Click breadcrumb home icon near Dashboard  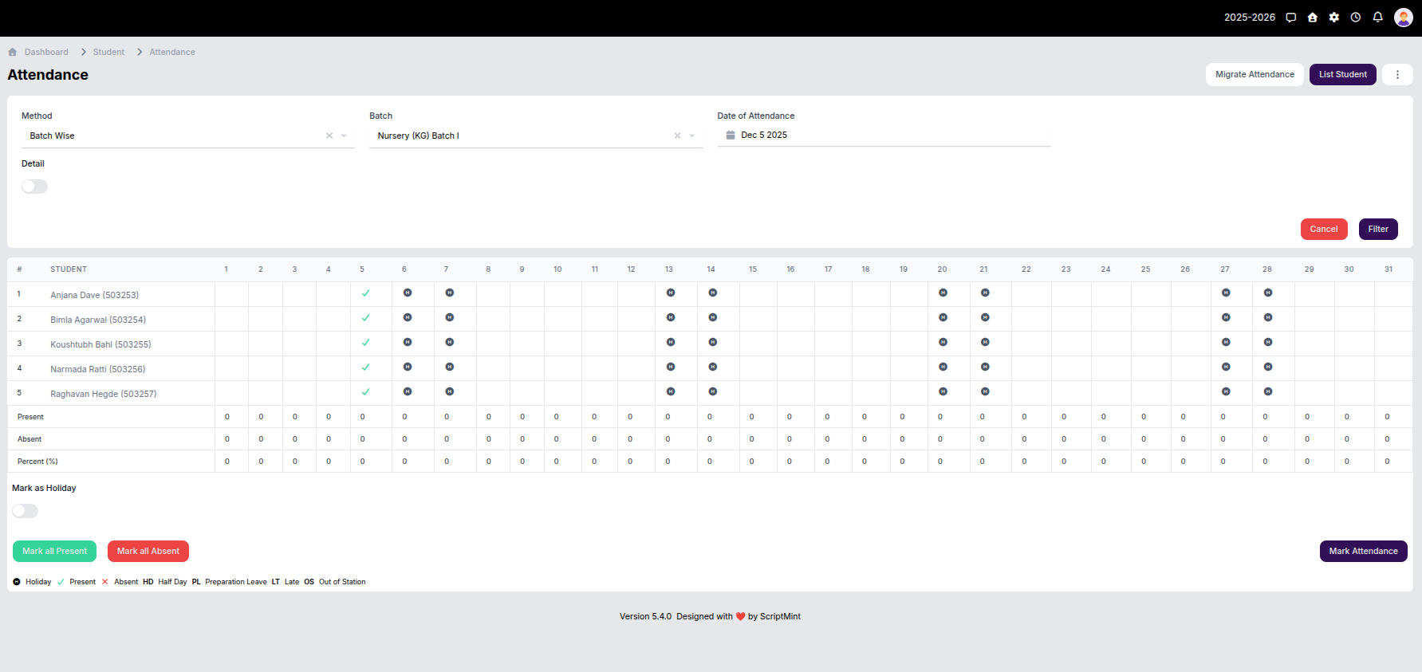pyautogui.click(x=13, y=52)
